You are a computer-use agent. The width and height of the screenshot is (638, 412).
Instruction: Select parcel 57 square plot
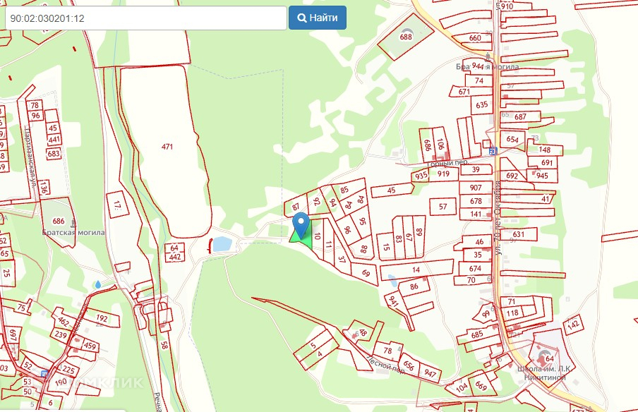pyautogui.click(x=443, y=207)
